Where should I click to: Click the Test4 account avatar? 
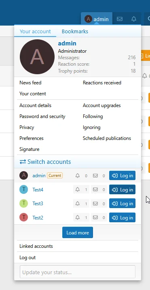(x=23, y=189)
